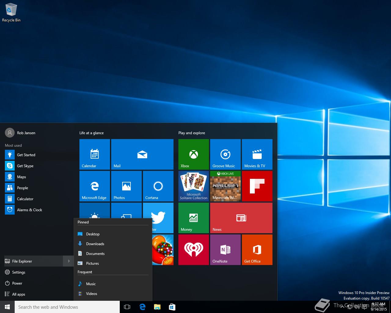Open the Power options
Viewport: 391px width, 313px height.
point(39,283)
